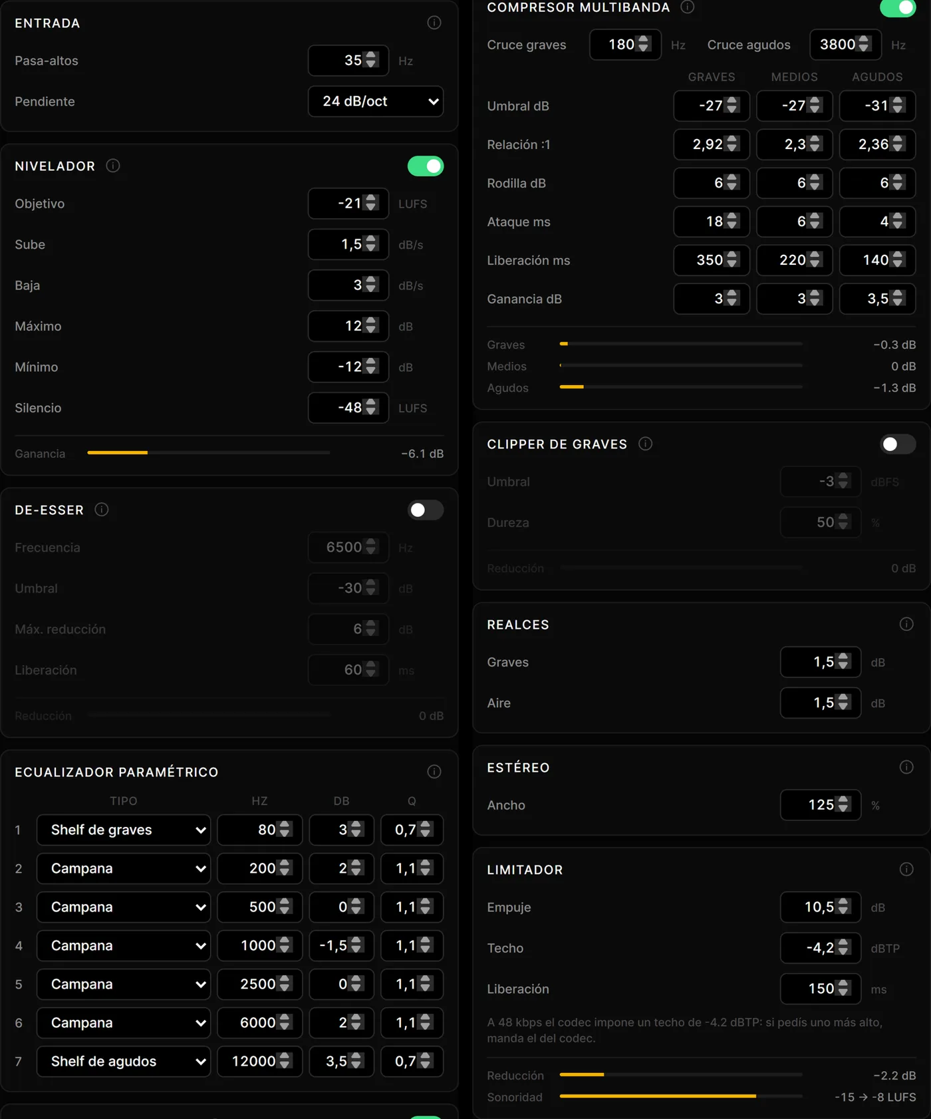Disable the Nivelador toggle

point(426,166)
